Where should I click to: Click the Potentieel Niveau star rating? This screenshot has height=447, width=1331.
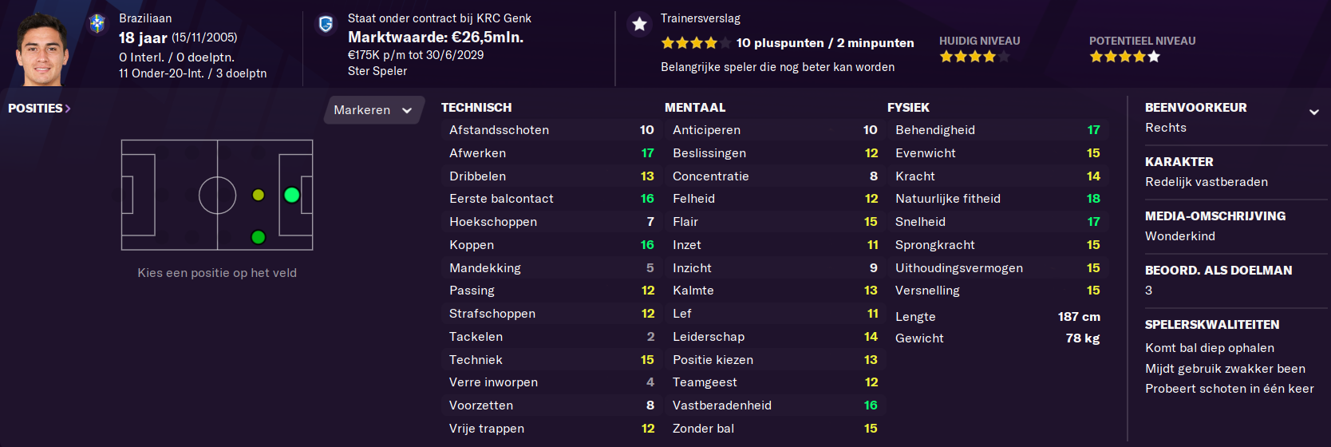click(x=1125, y=57)
